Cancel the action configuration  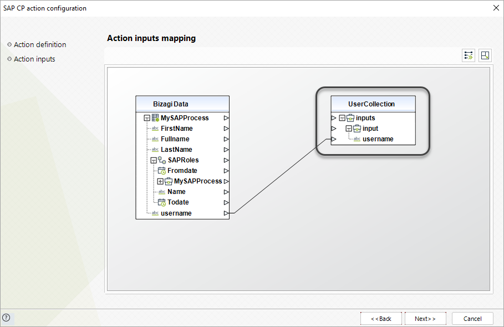pos(472,319)
